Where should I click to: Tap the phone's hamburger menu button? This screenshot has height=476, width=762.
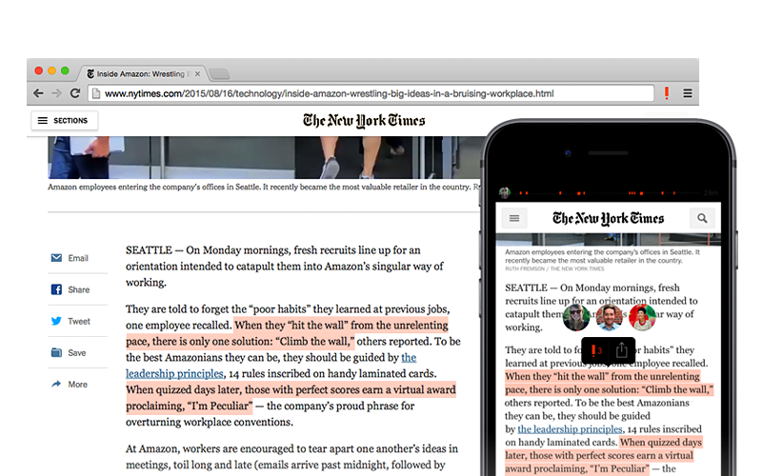pos(514,218)
